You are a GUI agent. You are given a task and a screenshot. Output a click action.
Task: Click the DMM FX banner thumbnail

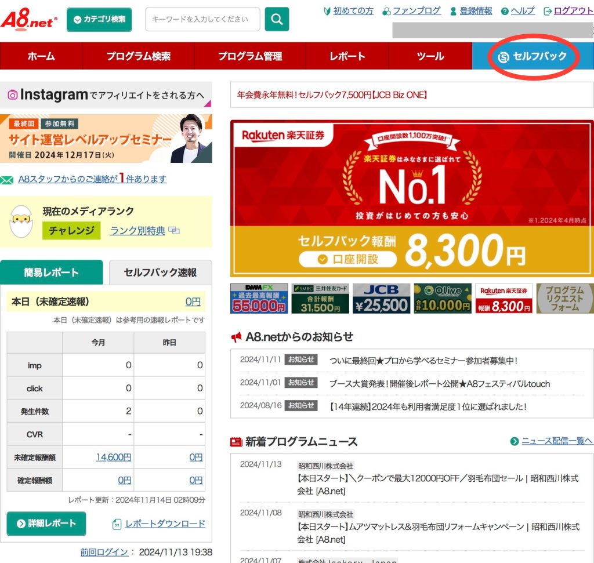[259, 299]
